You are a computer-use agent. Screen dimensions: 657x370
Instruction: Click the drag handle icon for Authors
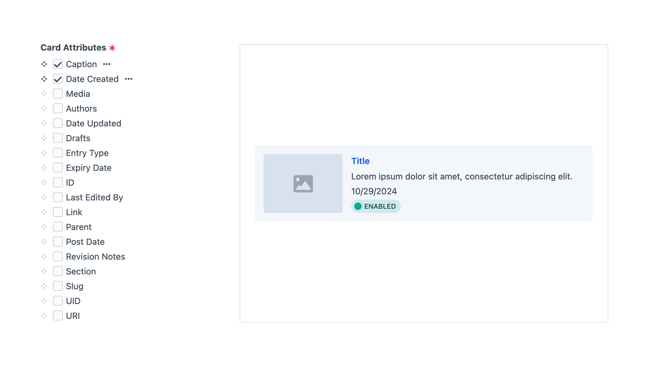click(x=44, y=109)
